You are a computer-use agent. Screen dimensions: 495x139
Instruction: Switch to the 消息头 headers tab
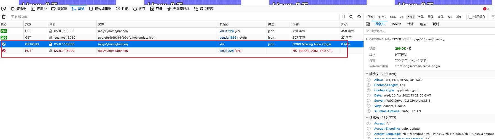379,24
